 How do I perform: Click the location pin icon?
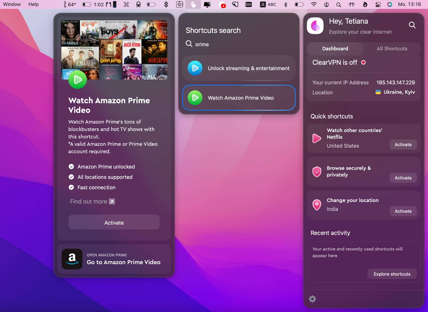317,205
